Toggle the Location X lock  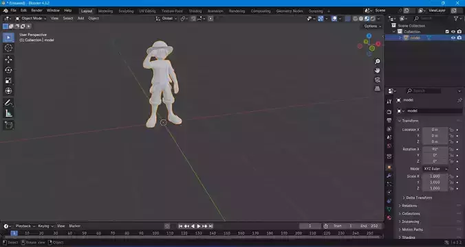451,130
